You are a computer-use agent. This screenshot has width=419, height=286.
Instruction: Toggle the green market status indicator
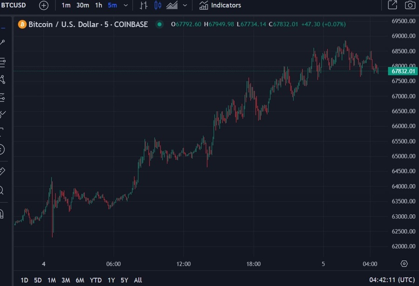click(x=160, y=24)
